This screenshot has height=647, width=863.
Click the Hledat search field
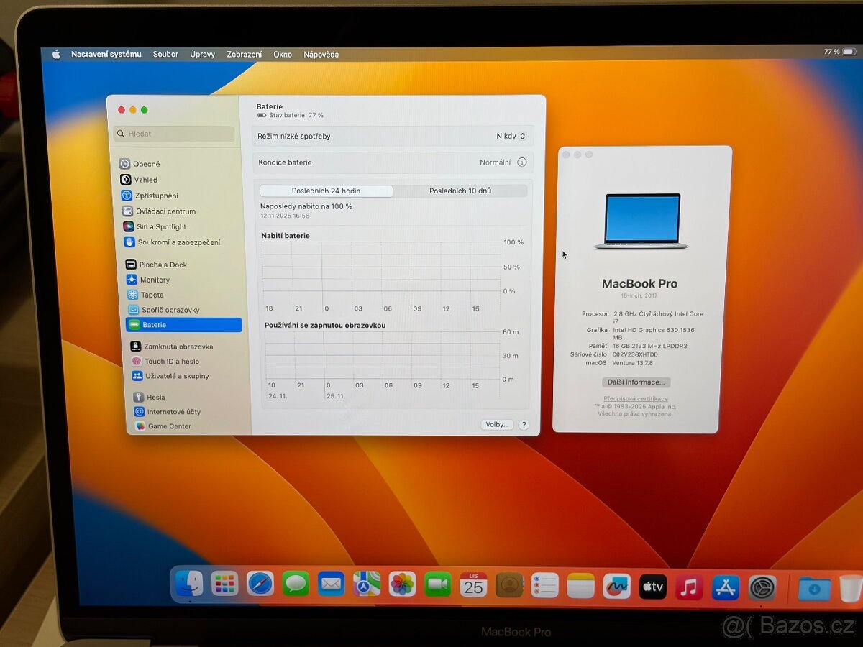tap(173, 134)
